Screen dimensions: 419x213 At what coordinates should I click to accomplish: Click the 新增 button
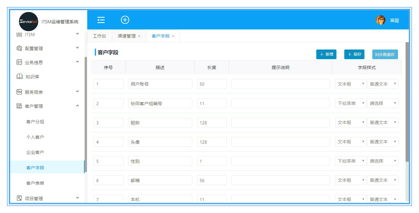[326, 54]
